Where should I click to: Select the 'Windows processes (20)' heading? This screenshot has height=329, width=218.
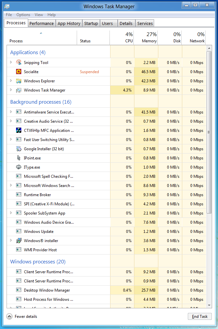pyautogui.click(x=38, y=262)
